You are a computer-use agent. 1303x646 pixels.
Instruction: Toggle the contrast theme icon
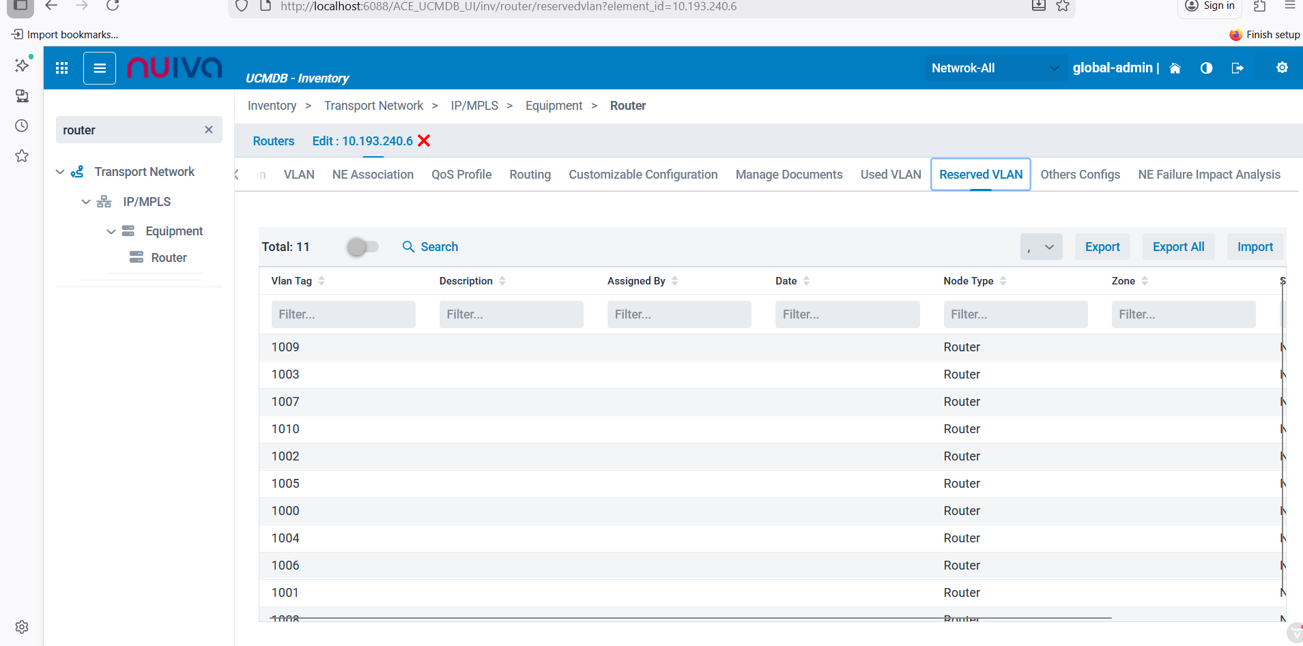tap(1206, 68)
